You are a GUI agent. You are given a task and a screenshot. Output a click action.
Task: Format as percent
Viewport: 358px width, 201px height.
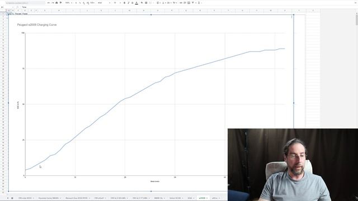pyautogui.click(x=79, y=3)
